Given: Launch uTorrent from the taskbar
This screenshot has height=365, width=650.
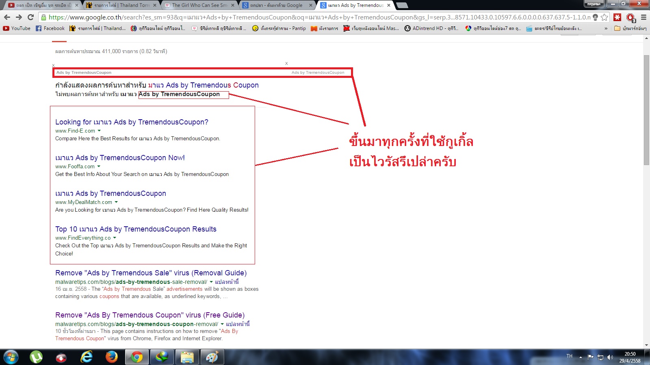Looking at the screenshot, I should [36, 357].
